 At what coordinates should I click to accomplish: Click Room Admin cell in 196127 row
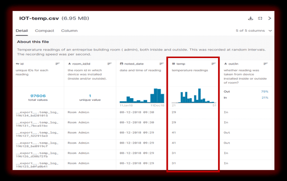[x=78, y=133]
